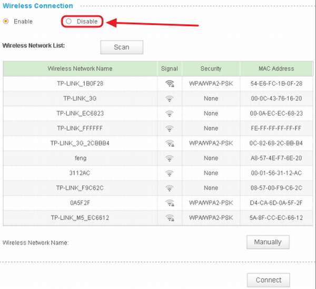The width and height of the screenshot is (316, 289).
Task: Click signal icon for TP-LINK_F9C62C
Action: (169, 188)
